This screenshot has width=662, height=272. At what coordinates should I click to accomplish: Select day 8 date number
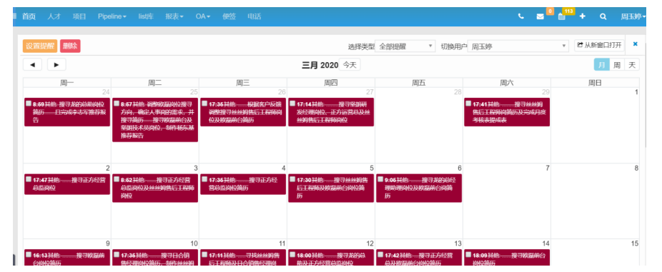tap(636, 168)
